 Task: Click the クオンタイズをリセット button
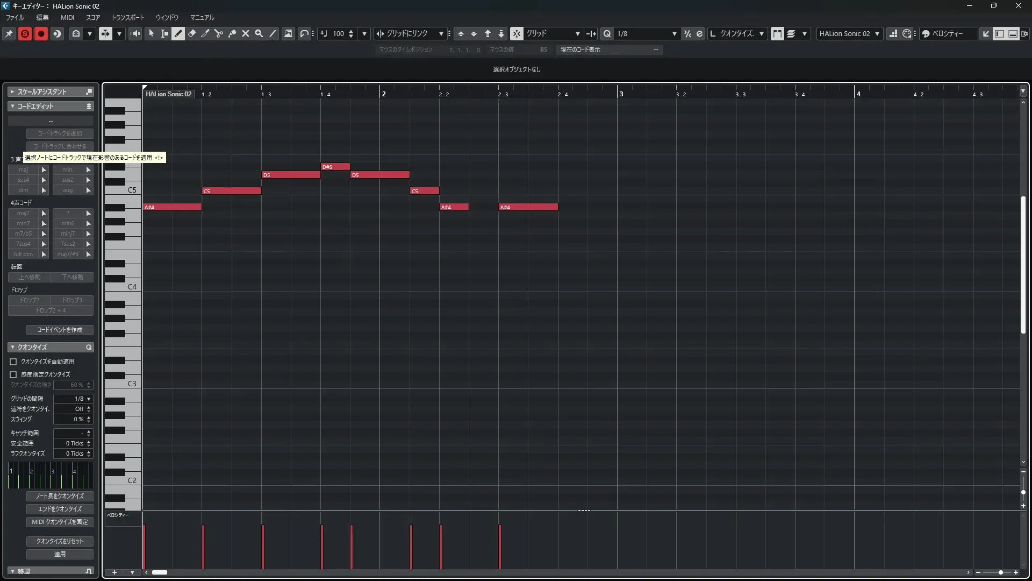pos(60,541)
